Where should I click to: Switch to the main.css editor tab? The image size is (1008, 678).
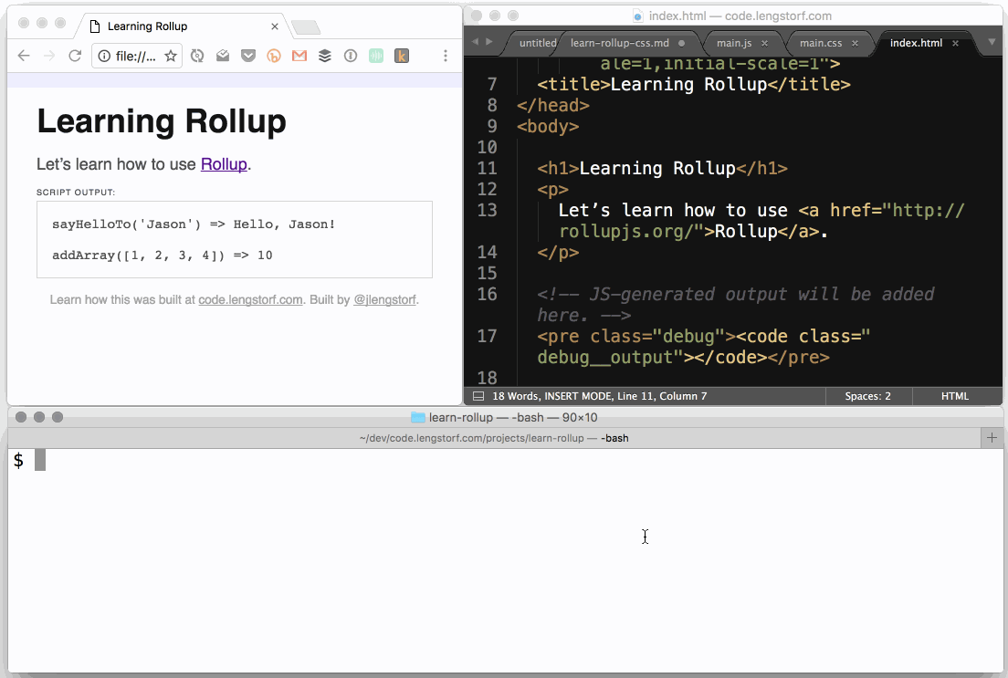point(820,42)
